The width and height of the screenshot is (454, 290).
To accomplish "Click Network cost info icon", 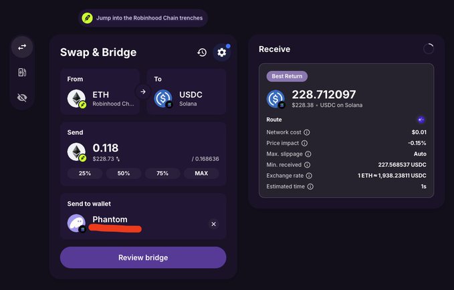I will click(307, 132).
